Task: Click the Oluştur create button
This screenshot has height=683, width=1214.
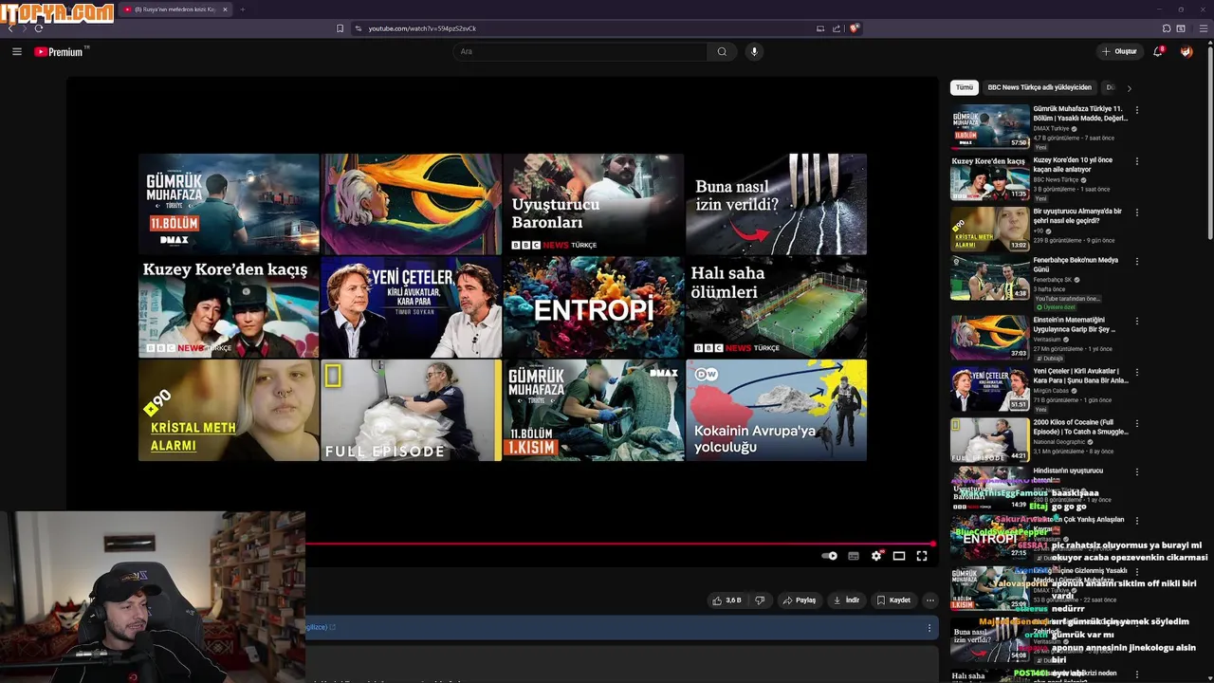Action: pyautogui.click(x=1119, y=51)
